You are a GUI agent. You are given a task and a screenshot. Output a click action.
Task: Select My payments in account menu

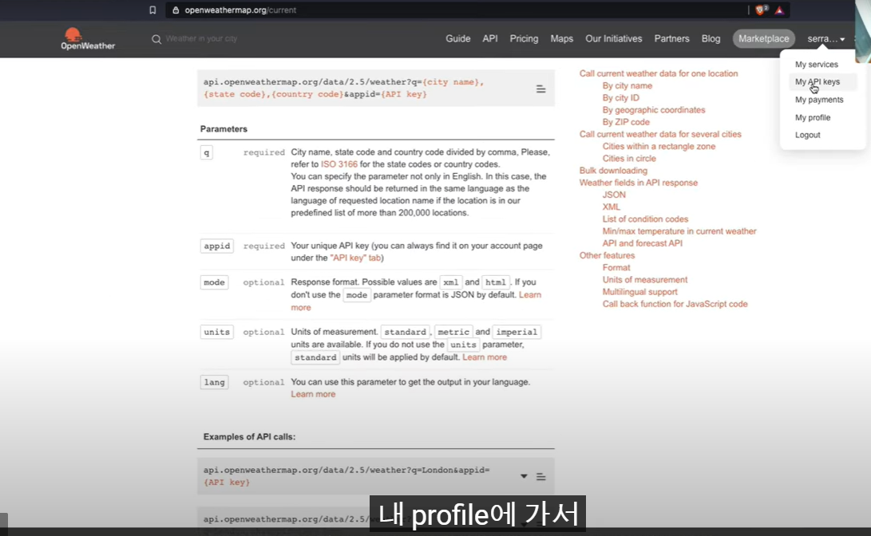tap(819, 100)
